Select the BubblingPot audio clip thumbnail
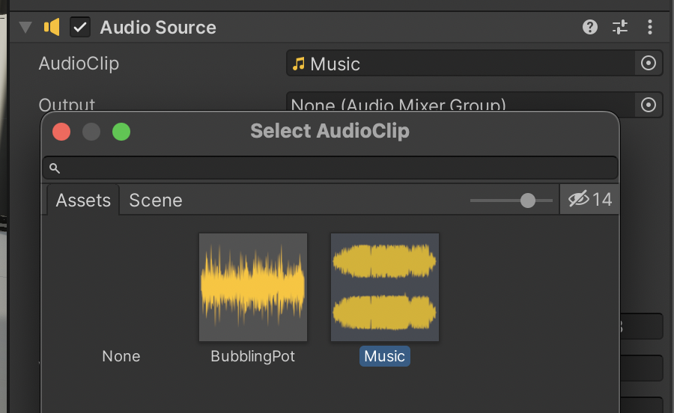Image resolution: width=674 pixels, height=413 pixels. [253, 287]
